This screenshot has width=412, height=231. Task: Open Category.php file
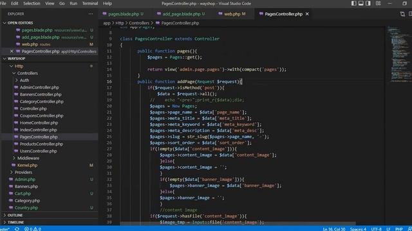click(x=50, y=201)
